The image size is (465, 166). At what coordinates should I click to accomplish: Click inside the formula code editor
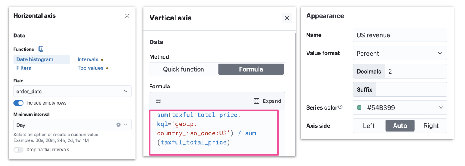[x=214, y=132]
